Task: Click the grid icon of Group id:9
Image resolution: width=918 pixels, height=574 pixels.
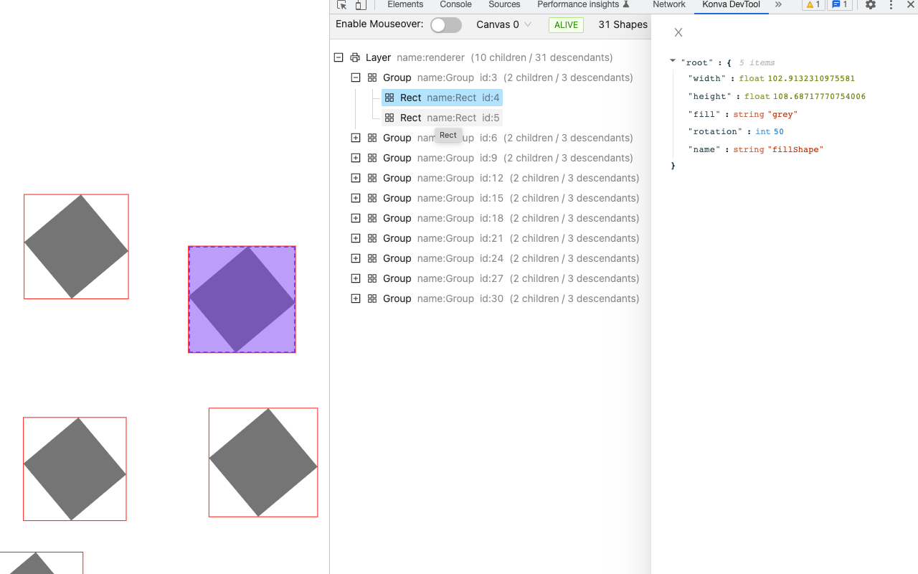Action: pyautogui.click(x=372, y=158)
